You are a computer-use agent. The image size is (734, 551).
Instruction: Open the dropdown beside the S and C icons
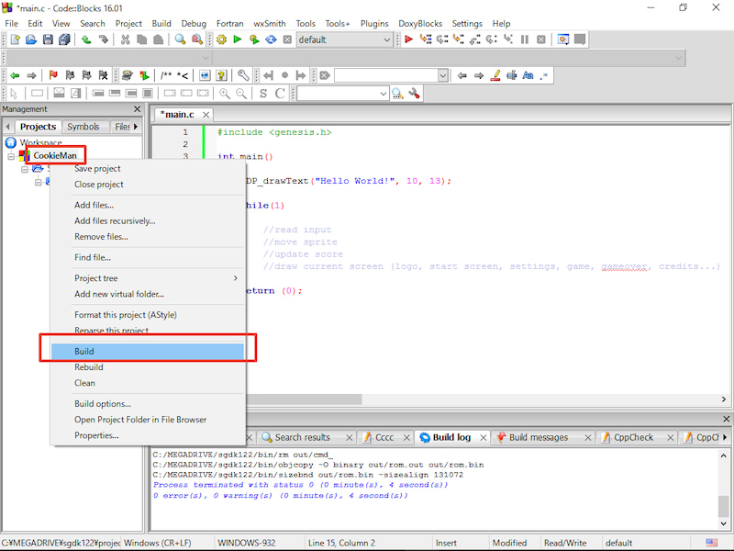(x=384, y=94)
